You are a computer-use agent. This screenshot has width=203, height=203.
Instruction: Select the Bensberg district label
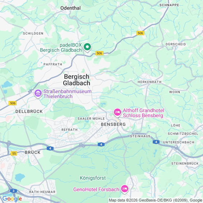click(113, 124)
